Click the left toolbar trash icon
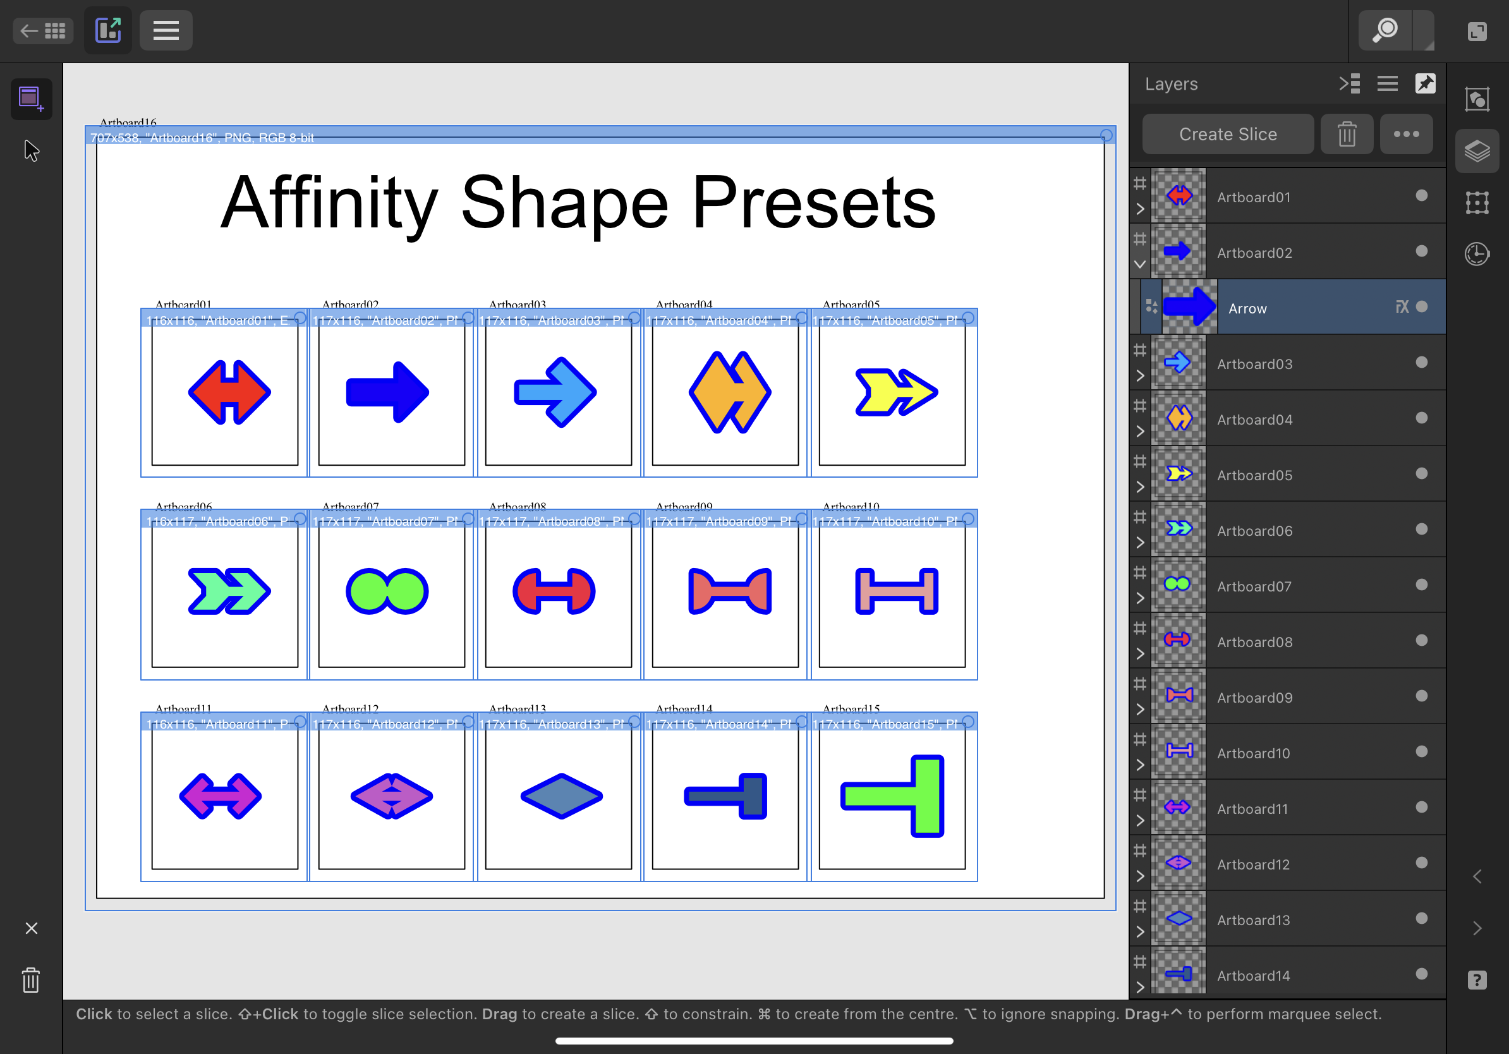 tap(31, 979)
